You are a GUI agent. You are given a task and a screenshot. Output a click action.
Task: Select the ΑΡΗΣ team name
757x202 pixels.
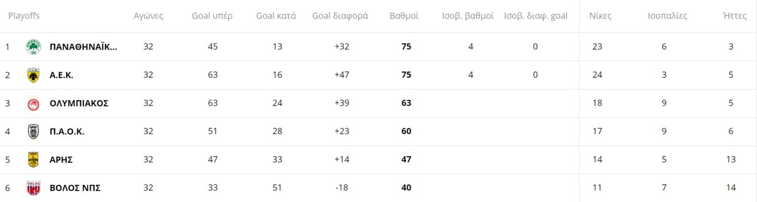click(x=62, y=160)
